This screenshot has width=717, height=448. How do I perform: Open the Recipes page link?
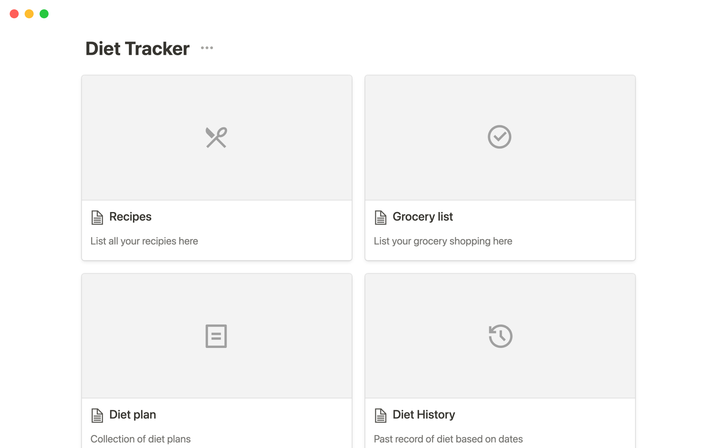pyautogui.click(x=130, y=217)
